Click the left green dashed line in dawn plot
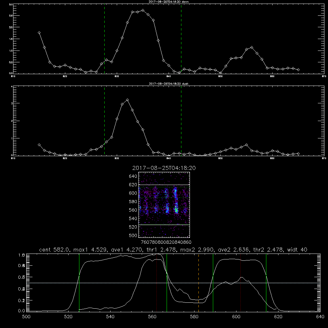Image resolution: width=328 pixels, height=328 pixels. coord(104,39)
